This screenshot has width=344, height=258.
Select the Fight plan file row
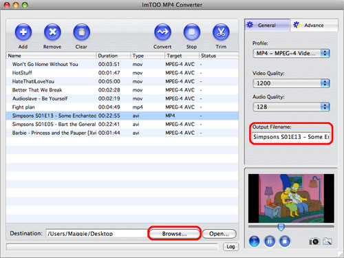(x=122, y=107)
